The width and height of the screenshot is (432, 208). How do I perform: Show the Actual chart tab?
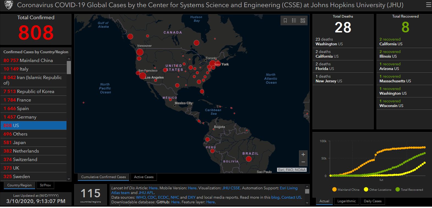click(x=324, y=201)
